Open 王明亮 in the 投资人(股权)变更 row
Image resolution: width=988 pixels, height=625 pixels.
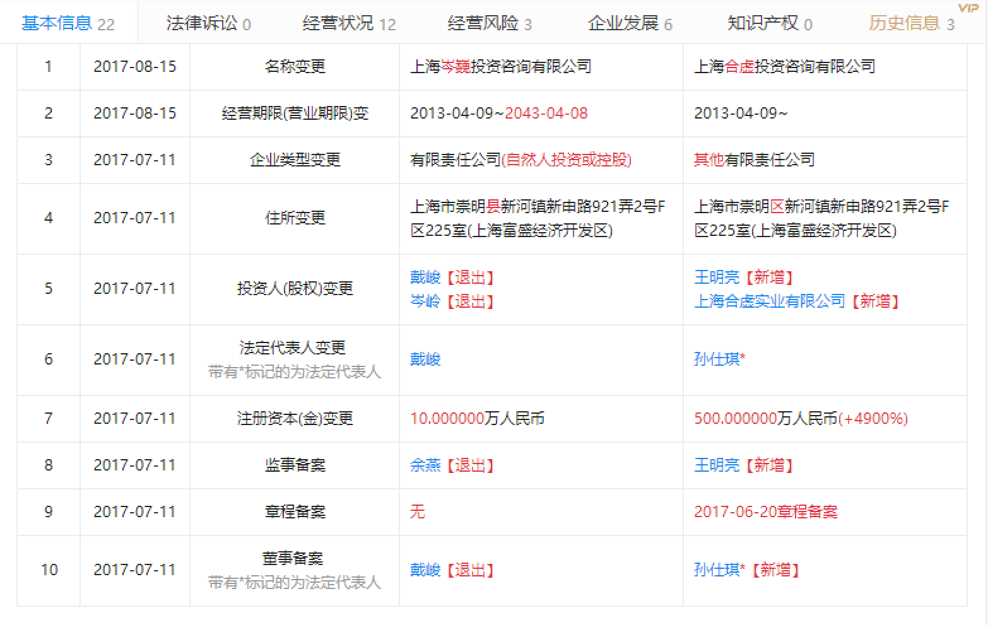[717, 277]
